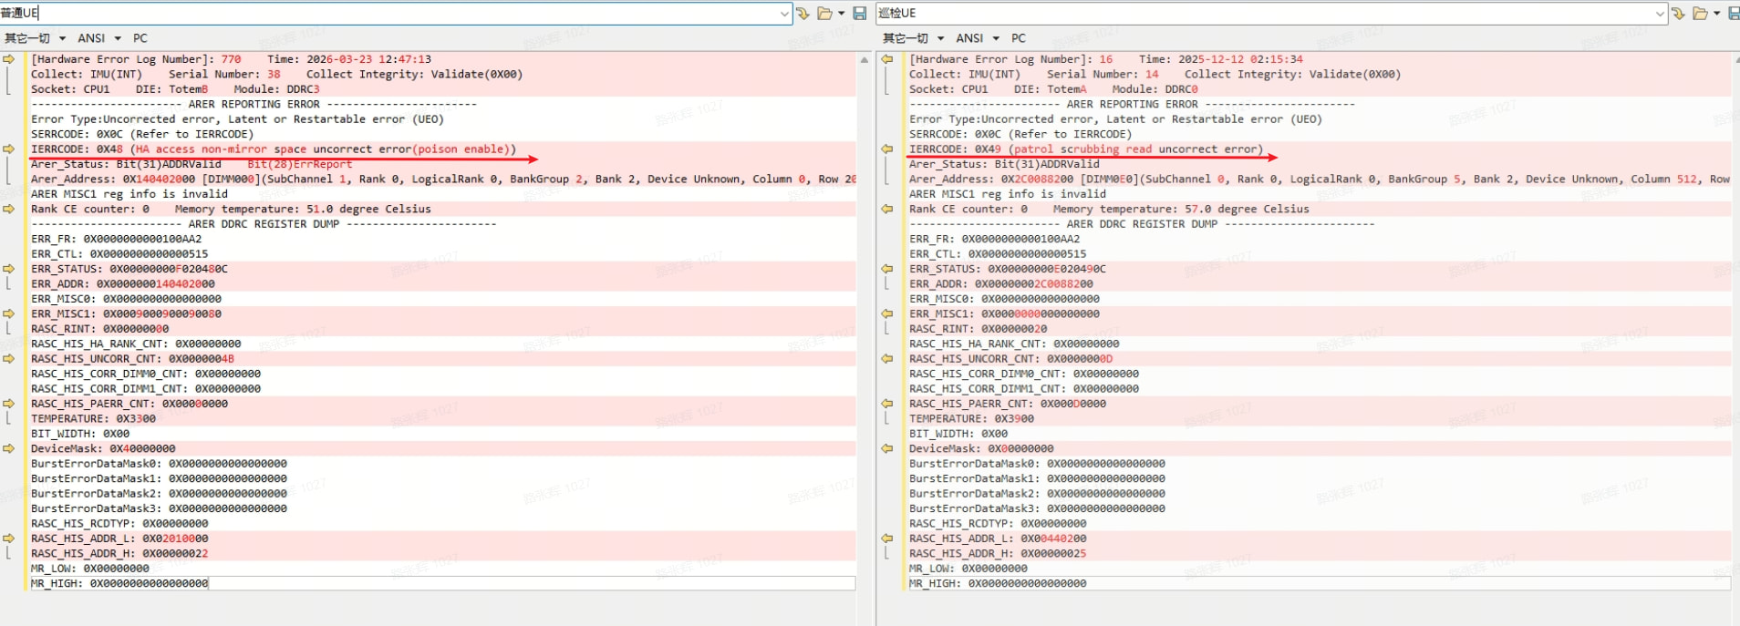Click the right pane open folder icon
The width and height of the screenshot is (1740, 626).
point(1700,14)
